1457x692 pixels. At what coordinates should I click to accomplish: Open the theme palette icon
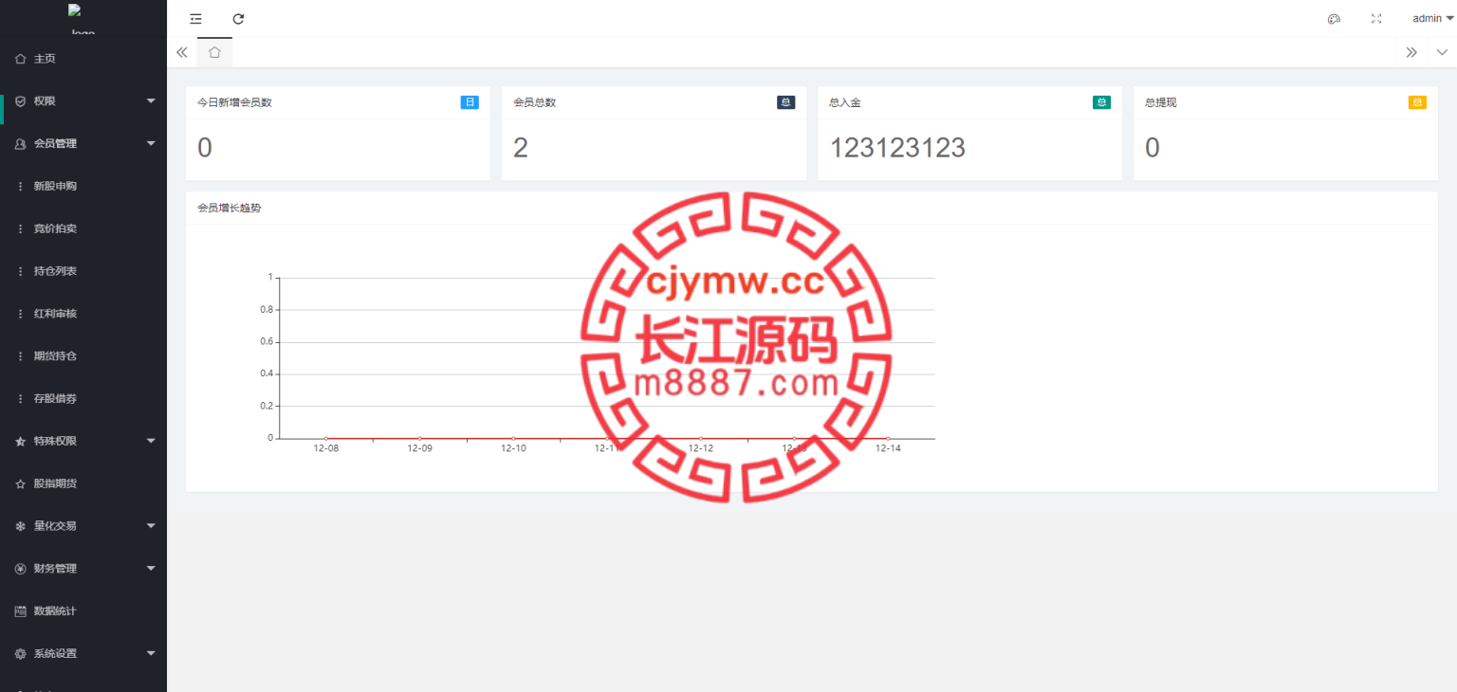click(x=1334, y=19)
